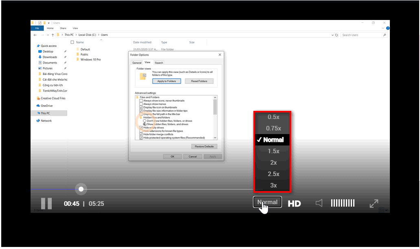
Task: Open the Share ribbon tab
Action: click(63, 28)
